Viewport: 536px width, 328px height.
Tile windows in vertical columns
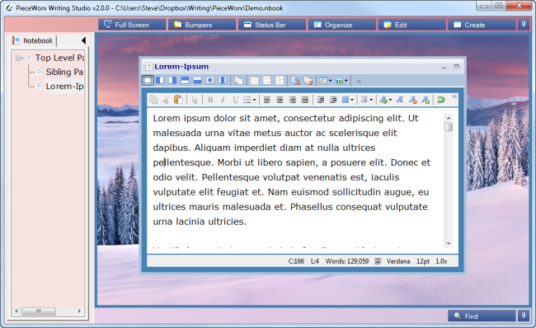254,81
